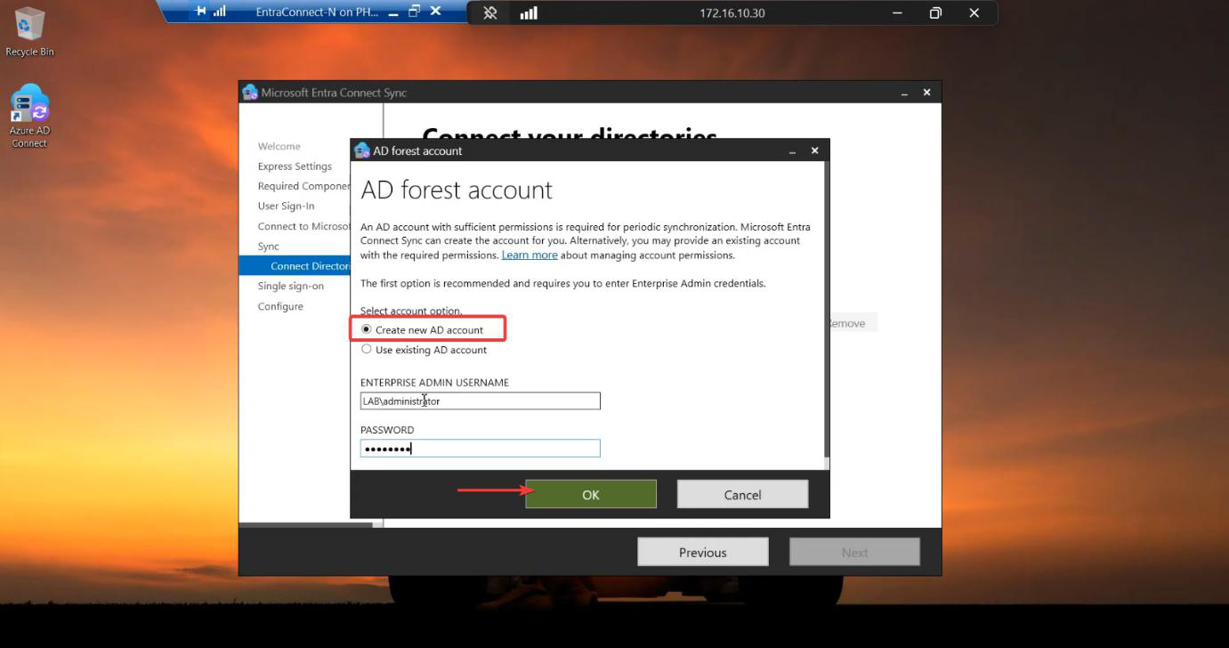Go to the Single sign-on step
The width and height of the screenshot is (1229, 648).
[x=291, y=286]
